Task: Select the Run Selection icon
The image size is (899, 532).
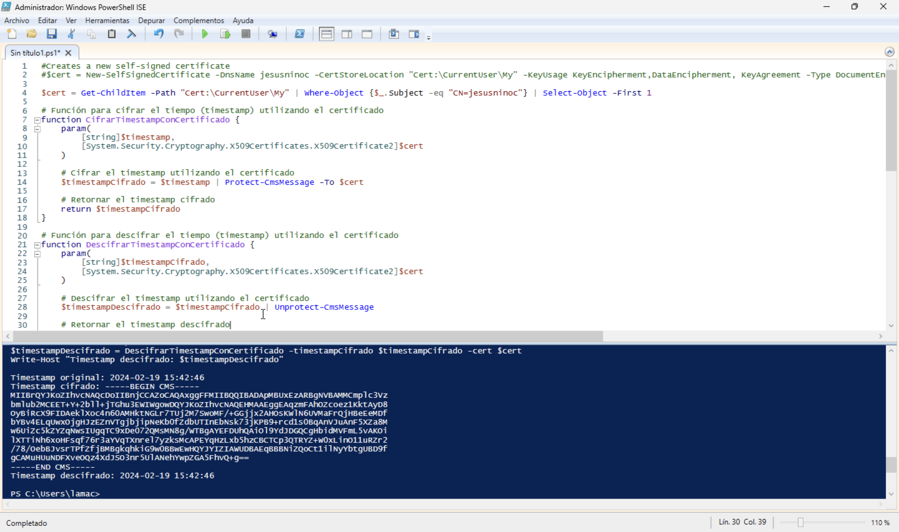Action: 224,34
